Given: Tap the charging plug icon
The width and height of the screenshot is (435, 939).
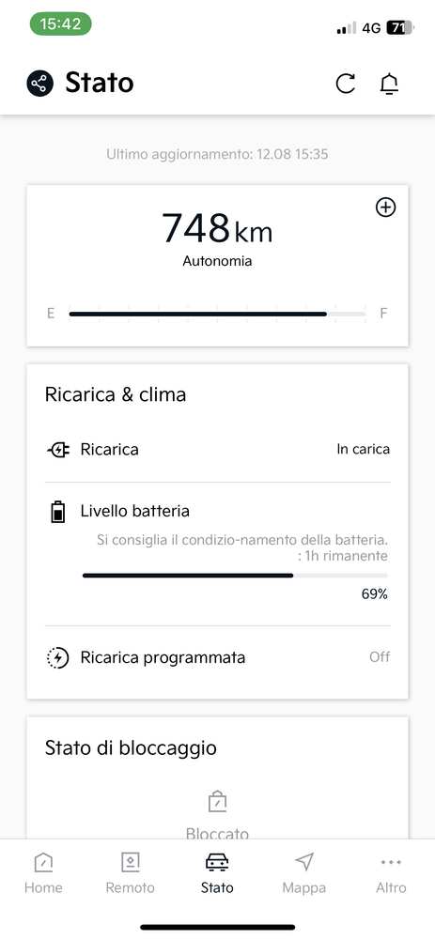Looking at the screenshot, I should 58,449.
